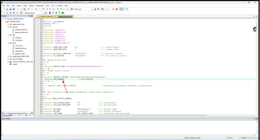
Task: Close the Project panel with red X
Action: pos(32,16)
